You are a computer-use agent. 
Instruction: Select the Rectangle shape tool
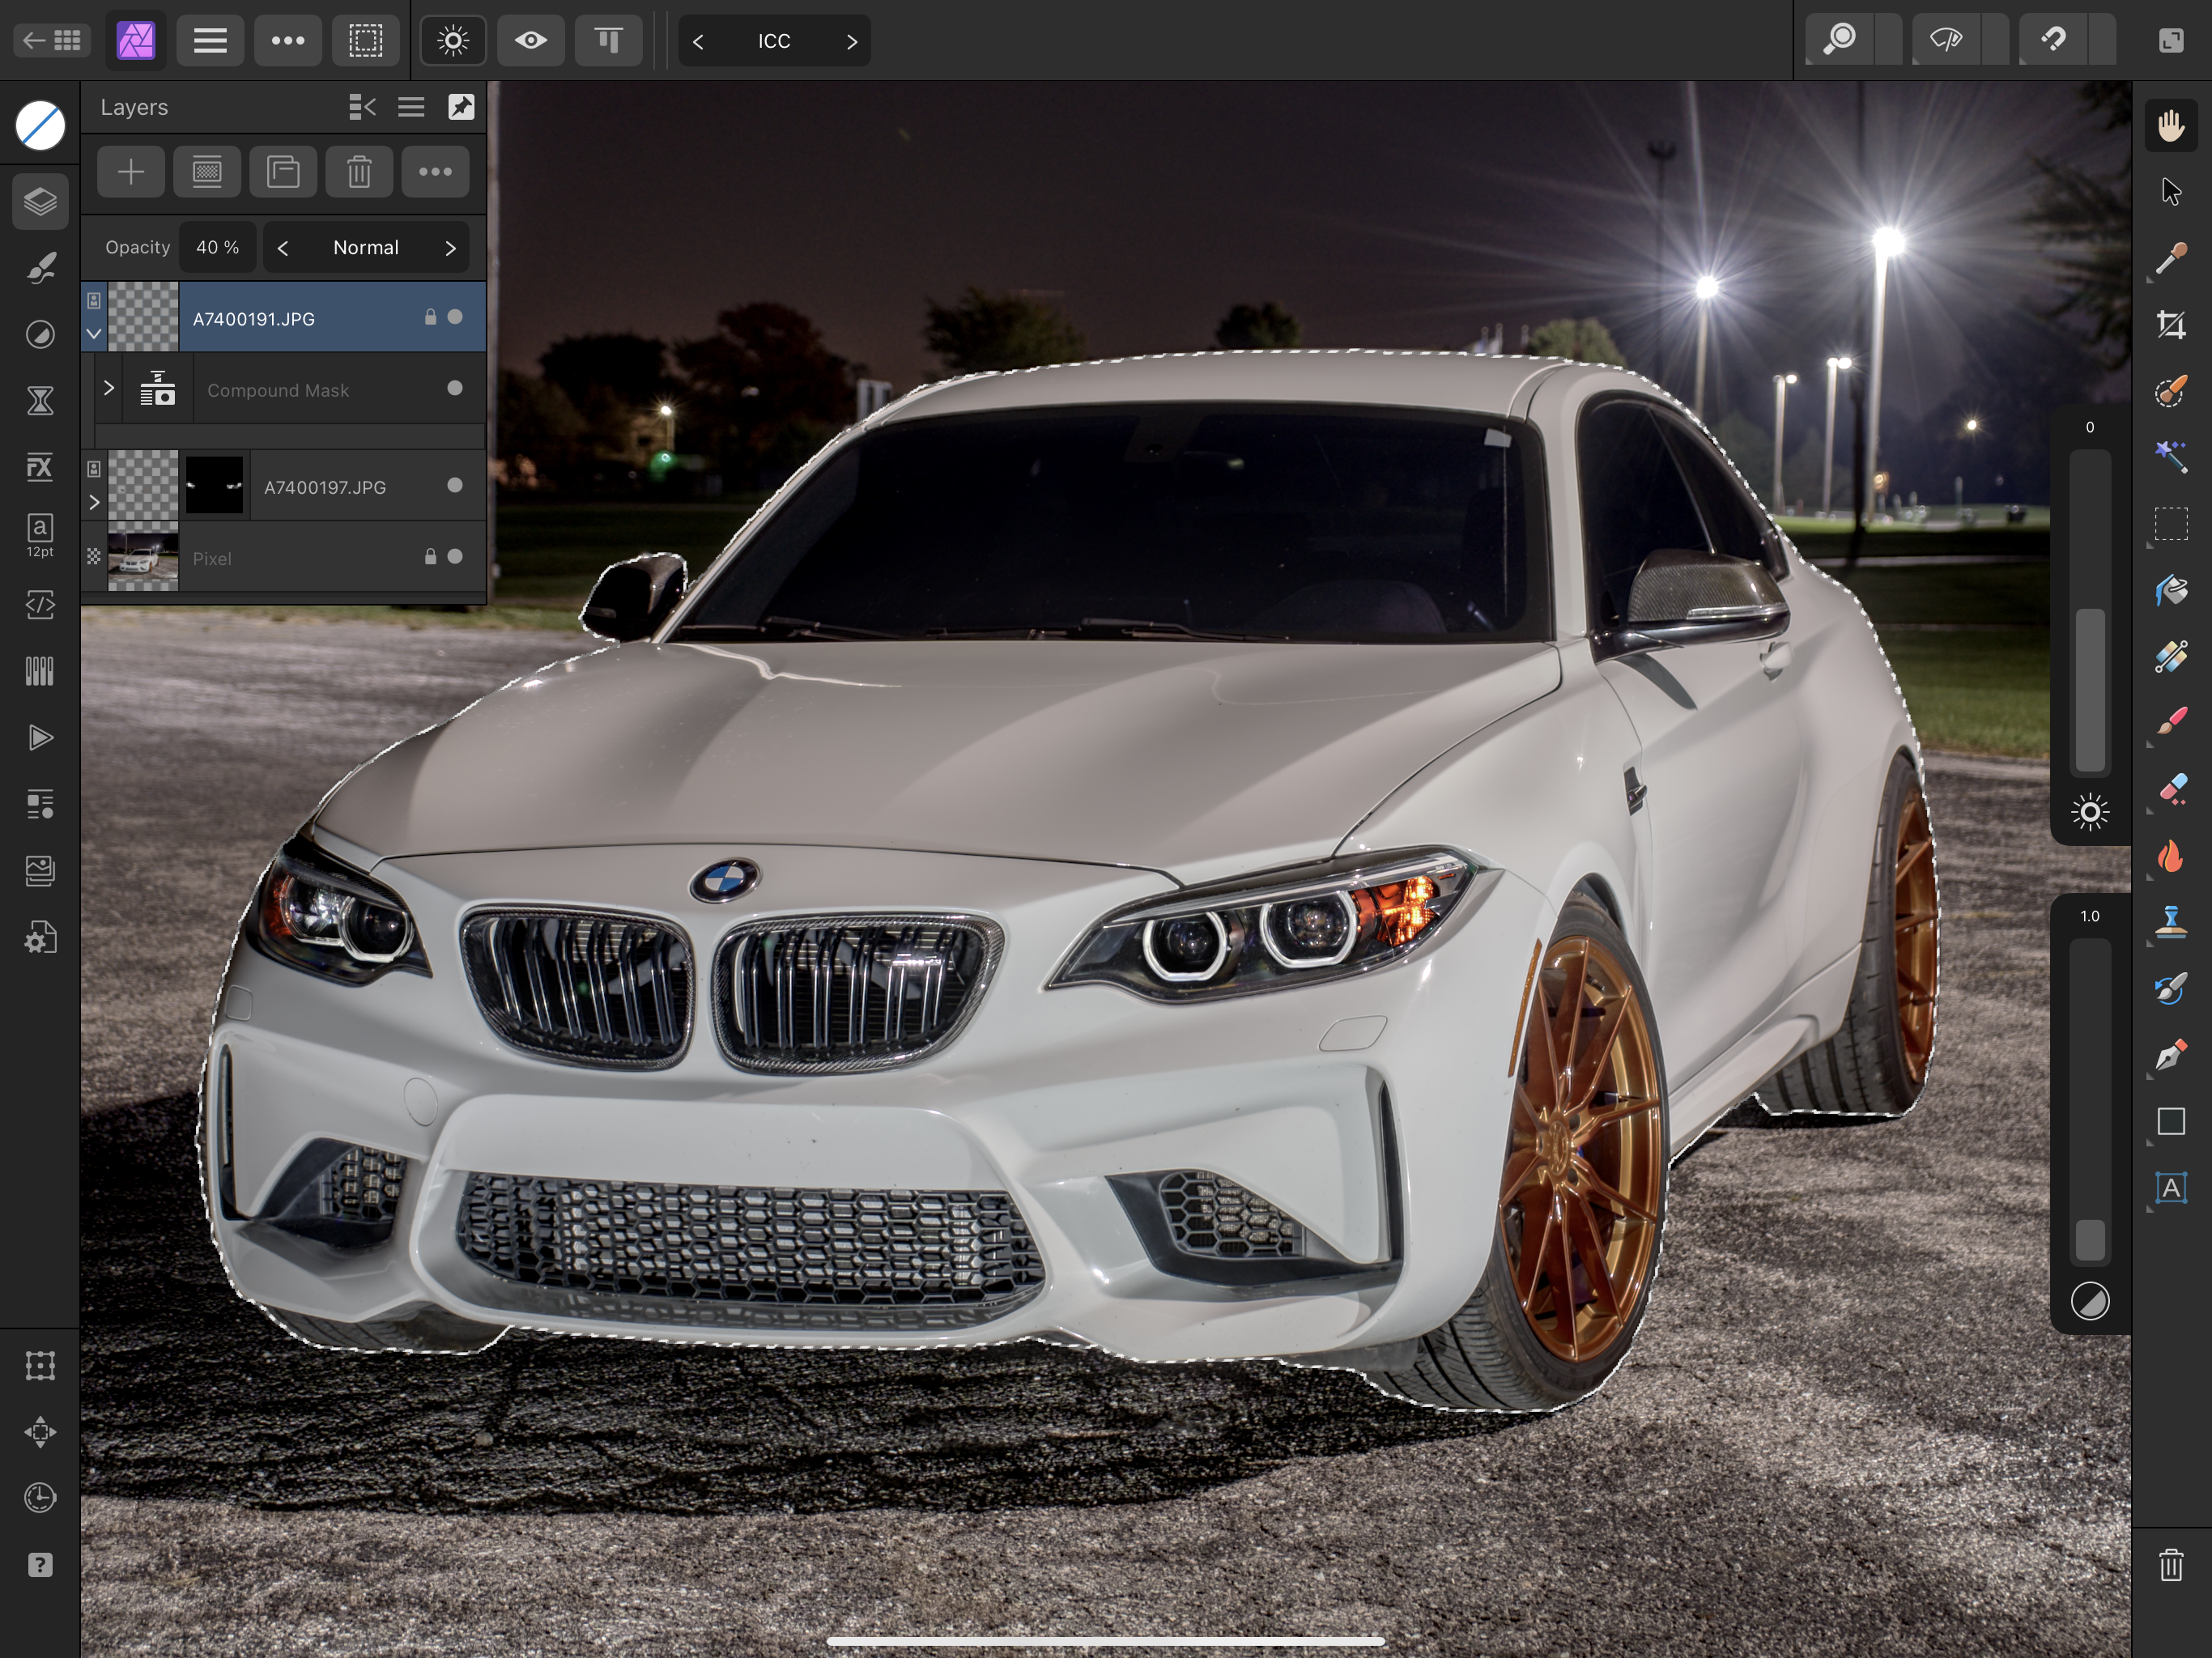2170,1121
